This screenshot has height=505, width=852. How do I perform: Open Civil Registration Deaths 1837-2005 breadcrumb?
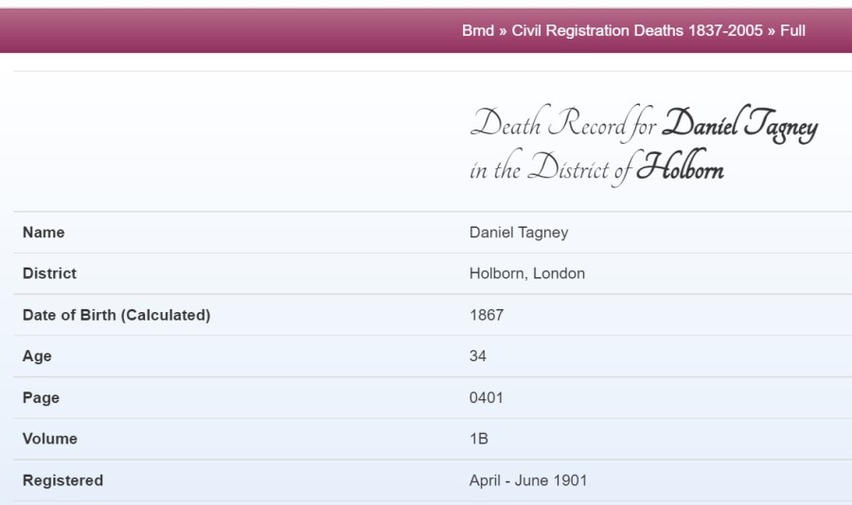(x=637, y=30)
